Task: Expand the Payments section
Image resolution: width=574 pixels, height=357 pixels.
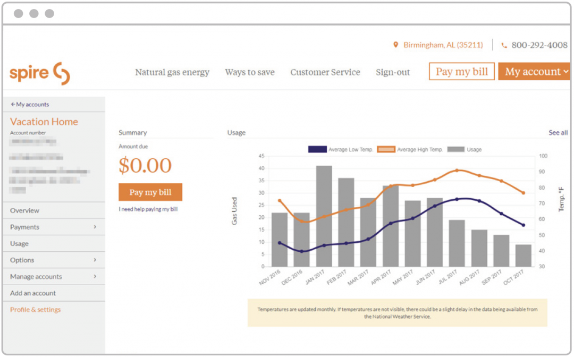Action: [x=53, y=227]
